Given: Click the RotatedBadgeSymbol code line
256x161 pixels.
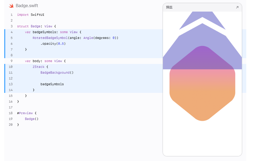Looking at the screenshot, I should 75,38.
